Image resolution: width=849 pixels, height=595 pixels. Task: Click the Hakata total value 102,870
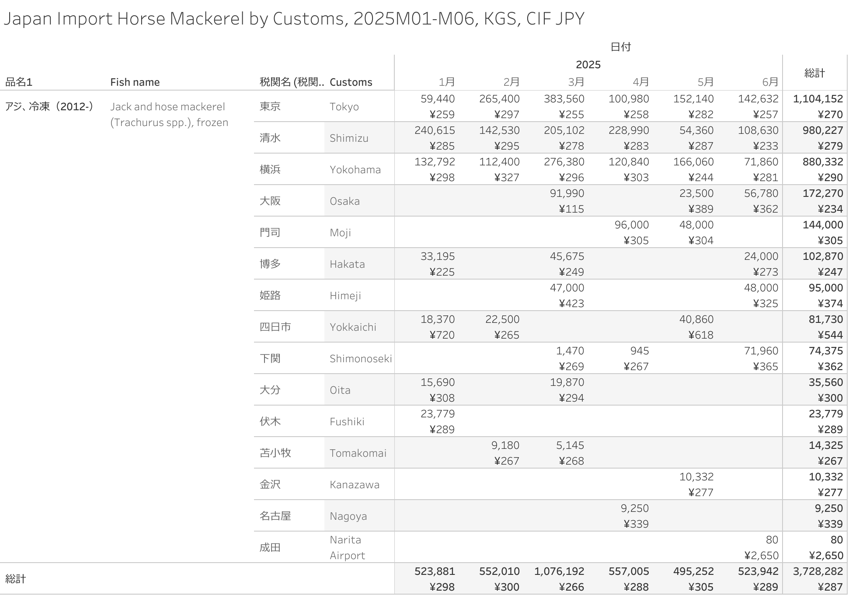[x=823, y=256]
